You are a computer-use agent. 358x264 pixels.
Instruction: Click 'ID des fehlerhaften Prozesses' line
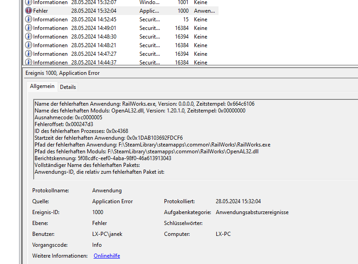tap(81, 131)
